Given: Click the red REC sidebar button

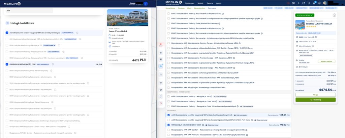Looking at the screenshot, I should click(161, 45).
